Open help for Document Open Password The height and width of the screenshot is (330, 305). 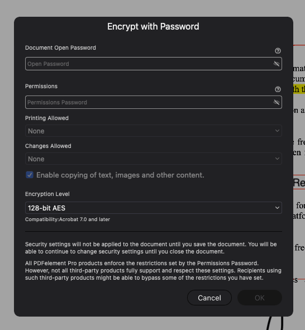tap(278, 51)
